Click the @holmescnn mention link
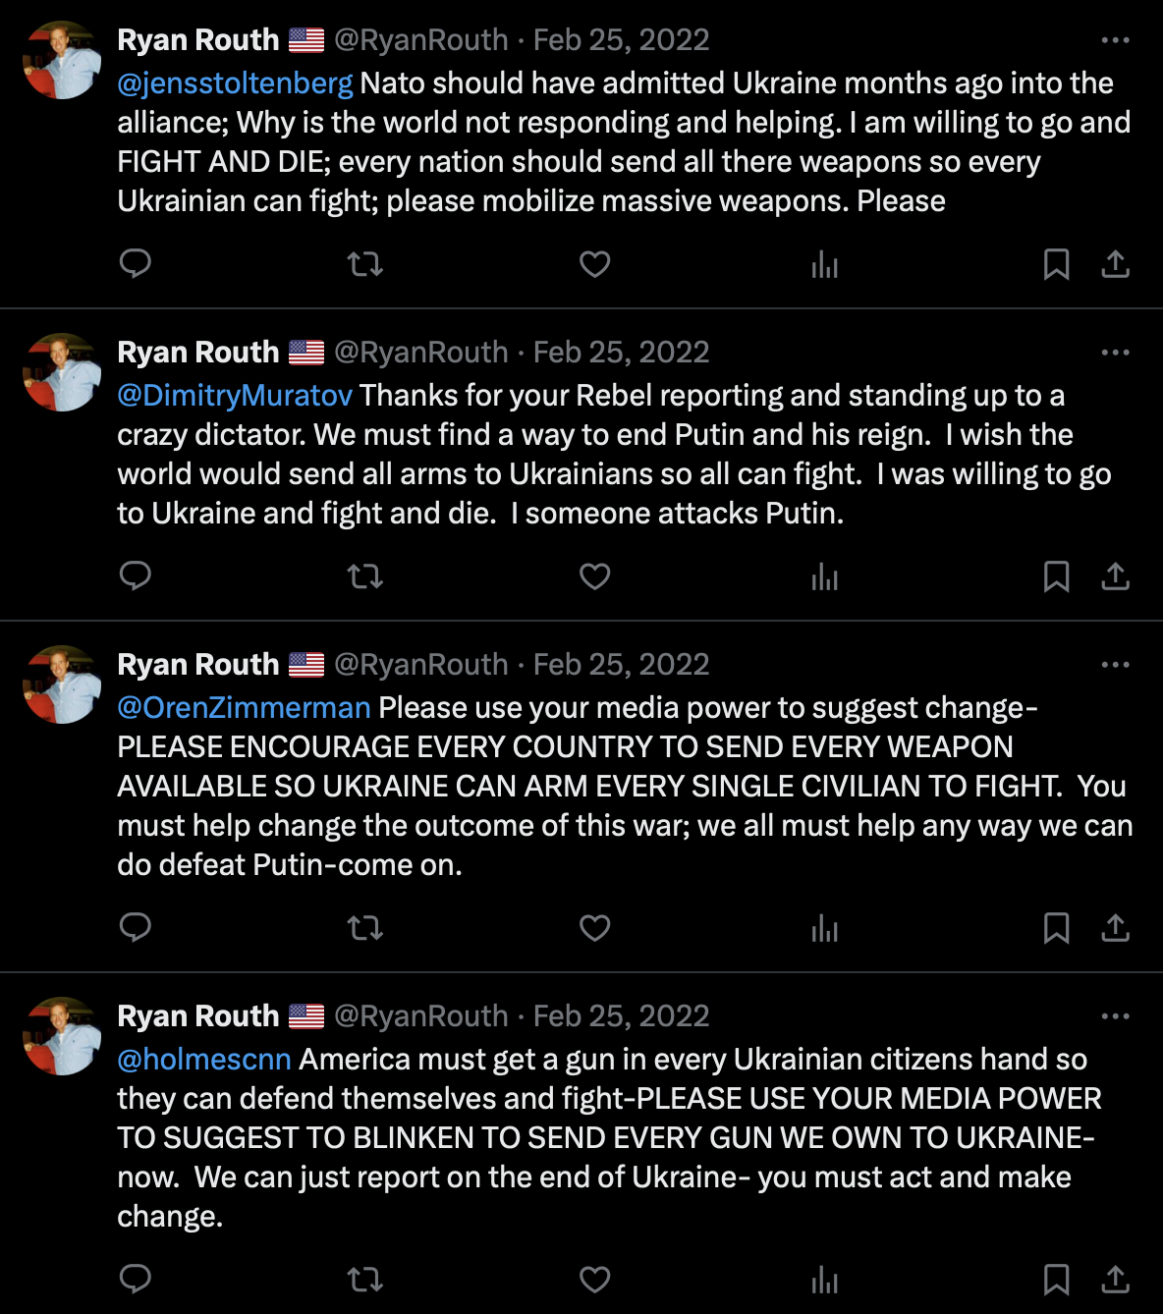This screenshot has width=1163, height=1314. [x=204, y=1060]
